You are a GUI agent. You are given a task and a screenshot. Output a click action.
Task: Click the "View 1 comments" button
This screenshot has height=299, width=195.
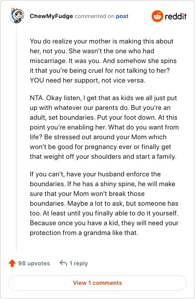(x=97, y=283)
